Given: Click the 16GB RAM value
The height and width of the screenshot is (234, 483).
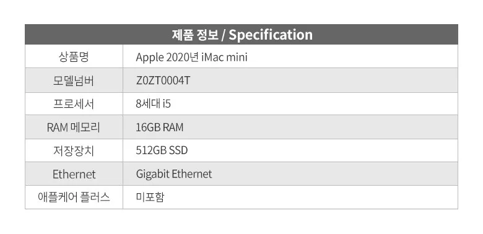Looking at the screenshot, I should pos(160,127).
